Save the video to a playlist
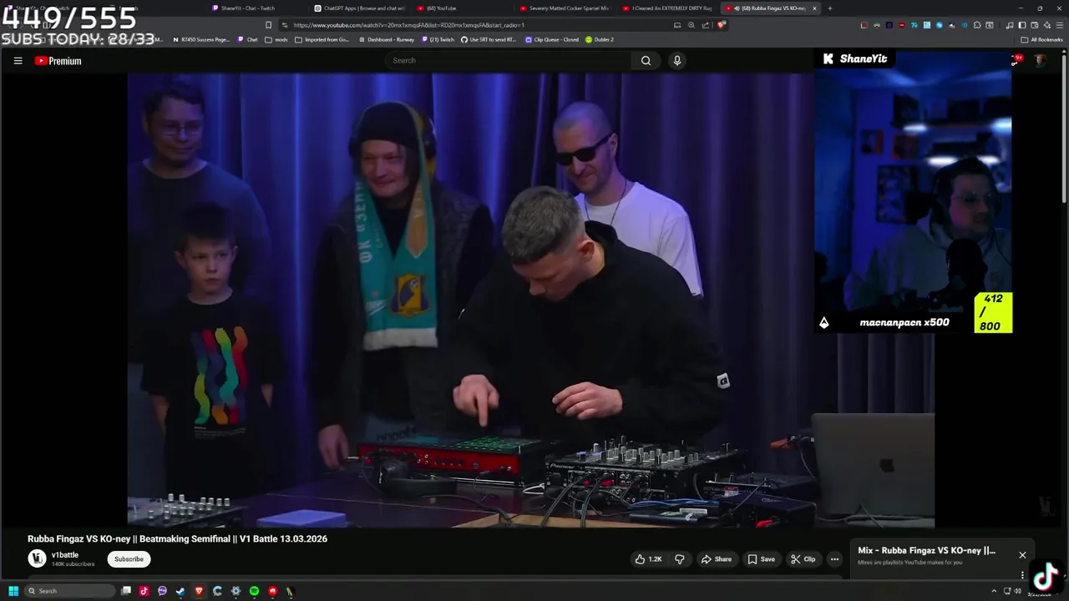The width and height of the screenshot is (1069, 601). (x=761, y=559)
